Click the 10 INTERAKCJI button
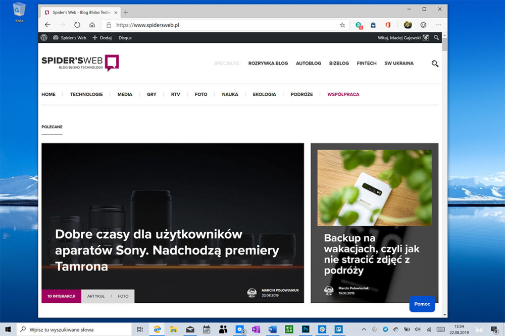 [61, 296]
